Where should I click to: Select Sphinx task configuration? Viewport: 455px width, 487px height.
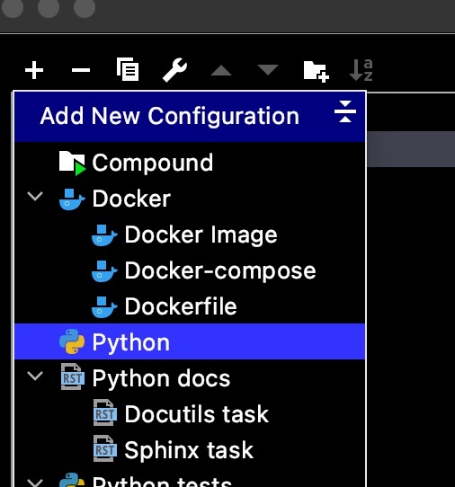click(190, 450)
